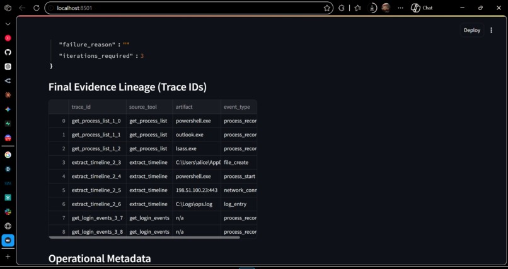Collapse the vertical tabs chevron
This screenshot has width=508, height=269.
(x=8, y=25)
